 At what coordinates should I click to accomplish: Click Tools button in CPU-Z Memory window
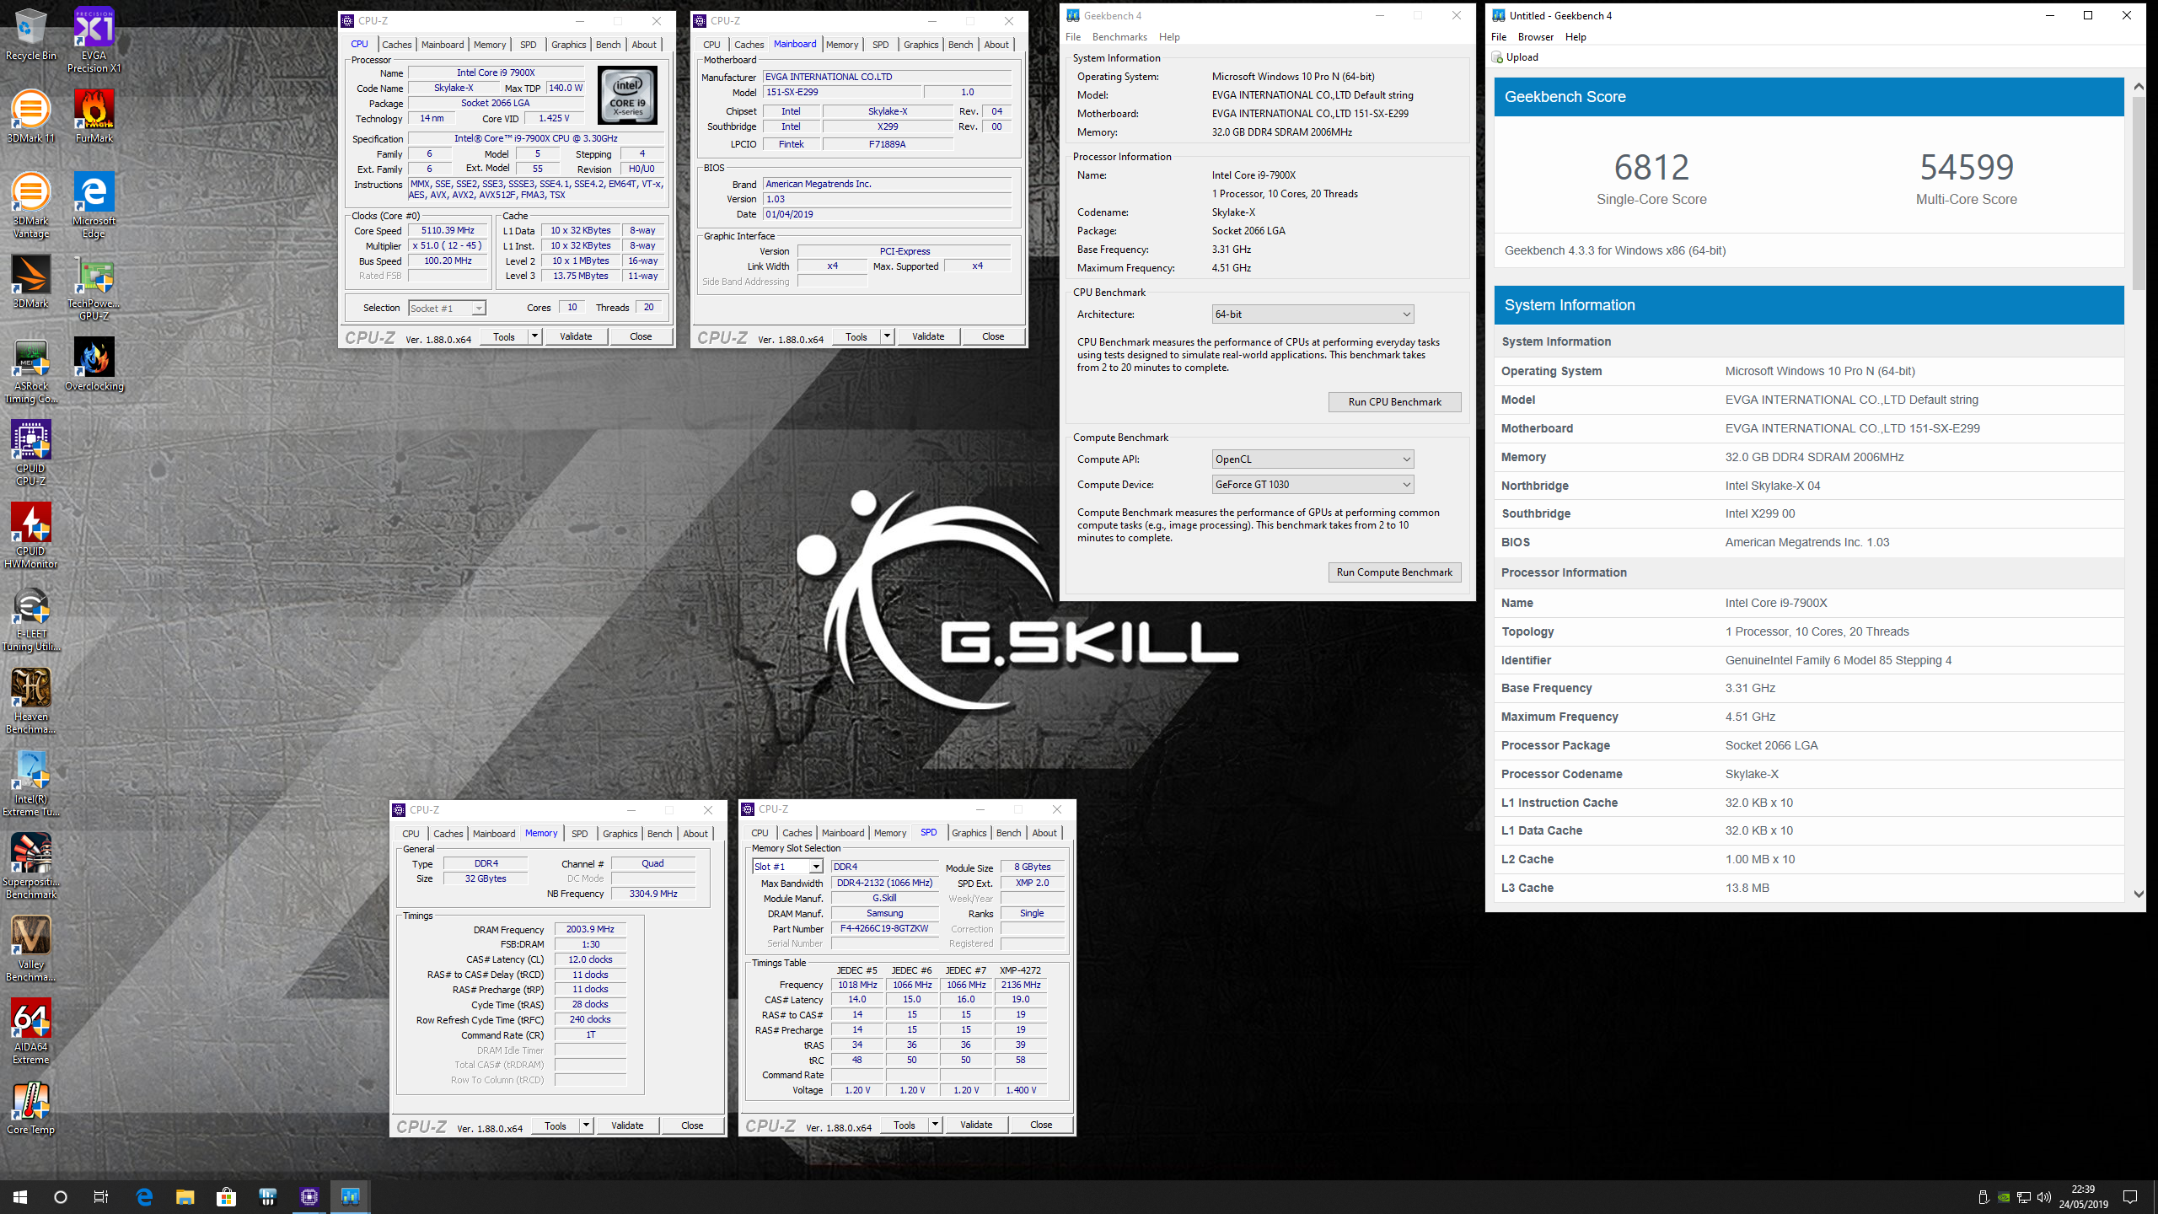click(x=556, y=1125)
